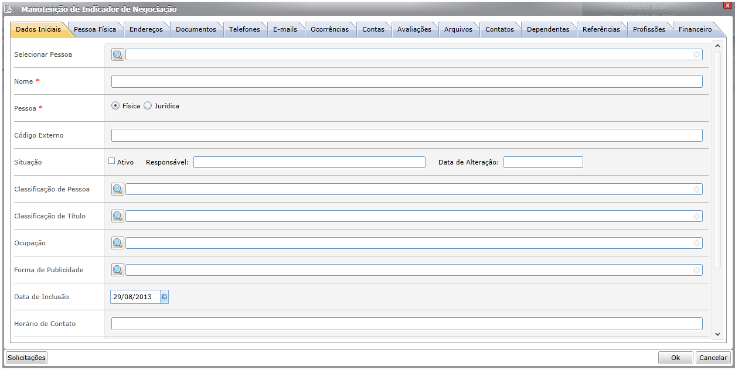The height and width of the screenshot is (370, 735).
Task: Click the Cancelar button
Action: [713, 358]
